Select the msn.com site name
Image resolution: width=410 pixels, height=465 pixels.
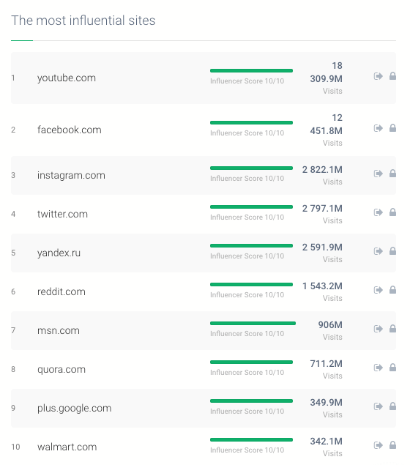tap(59, 331)
